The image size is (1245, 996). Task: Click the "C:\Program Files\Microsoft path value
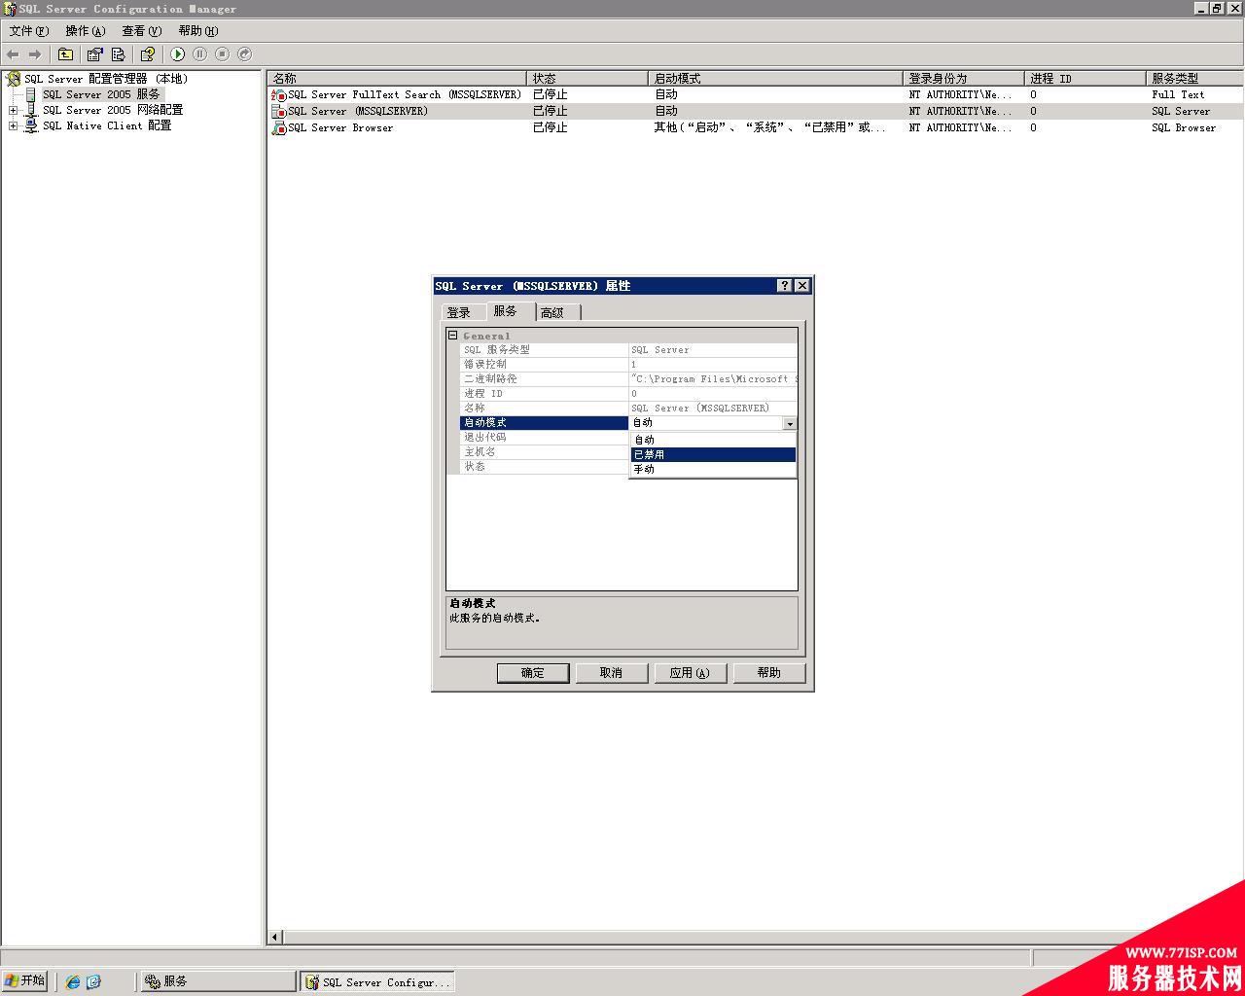(714, 379)
